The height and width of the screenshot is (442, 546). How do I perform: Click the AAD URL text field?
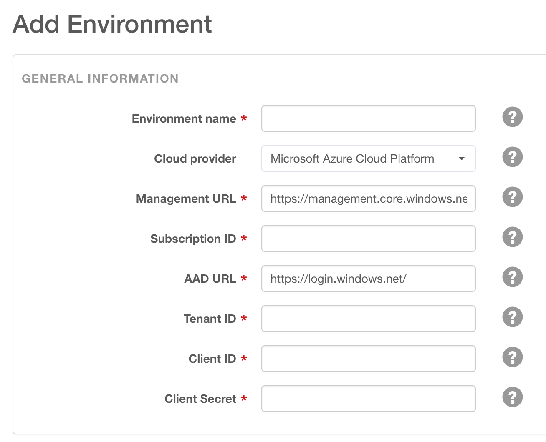point(368,279)
